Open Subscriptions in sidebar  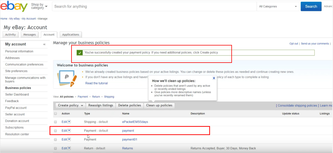pos(14,127)
